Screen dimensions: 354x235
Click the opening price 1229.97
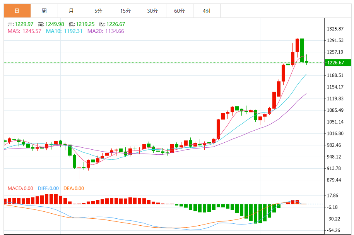[24, 24]
